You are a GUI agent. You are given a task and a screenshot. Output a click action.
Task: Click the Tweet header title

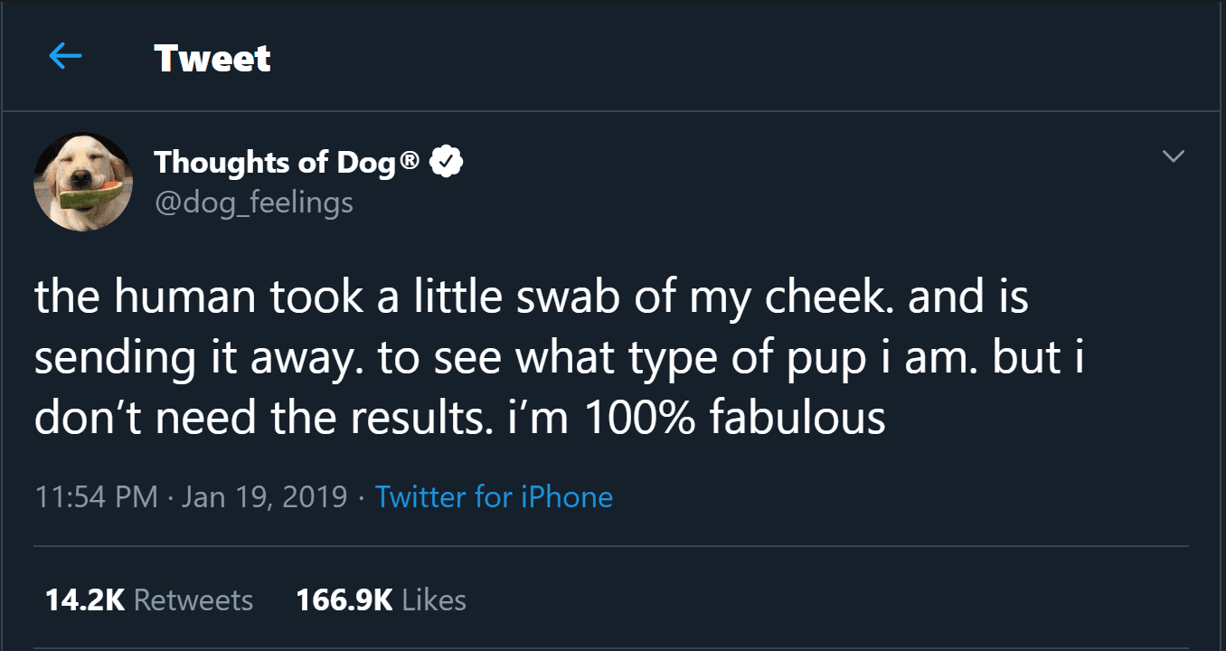click(x=212, y=59)
